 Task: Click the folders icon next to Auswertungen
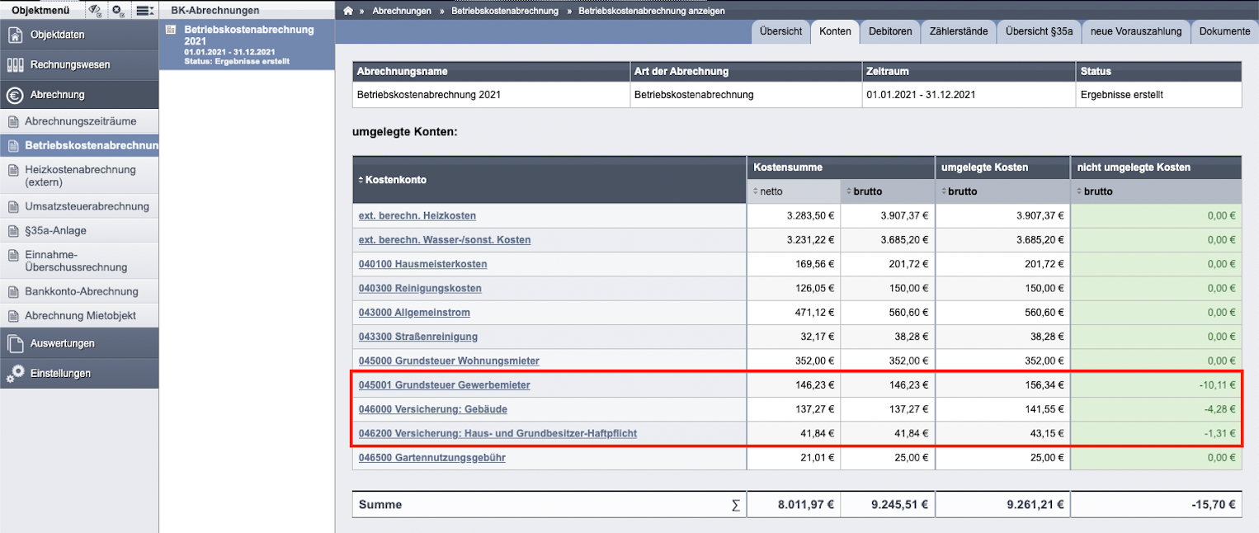15,343
